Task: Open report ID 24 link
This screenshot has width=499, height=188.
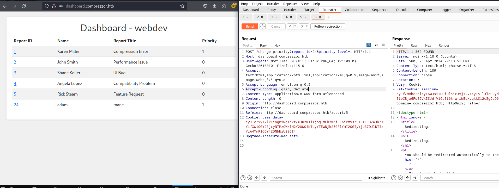Action: click(x=16, y=105)
